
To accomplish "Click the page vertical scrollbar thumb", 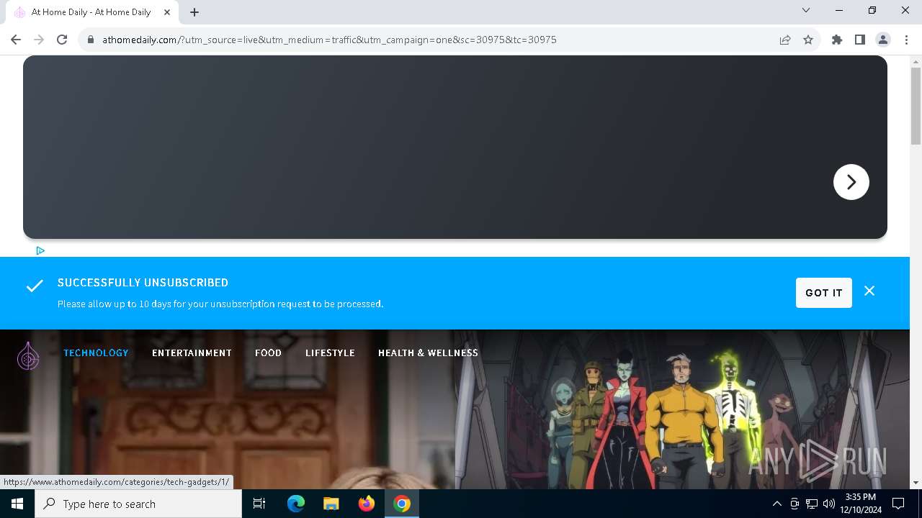I will click(916, 106).
